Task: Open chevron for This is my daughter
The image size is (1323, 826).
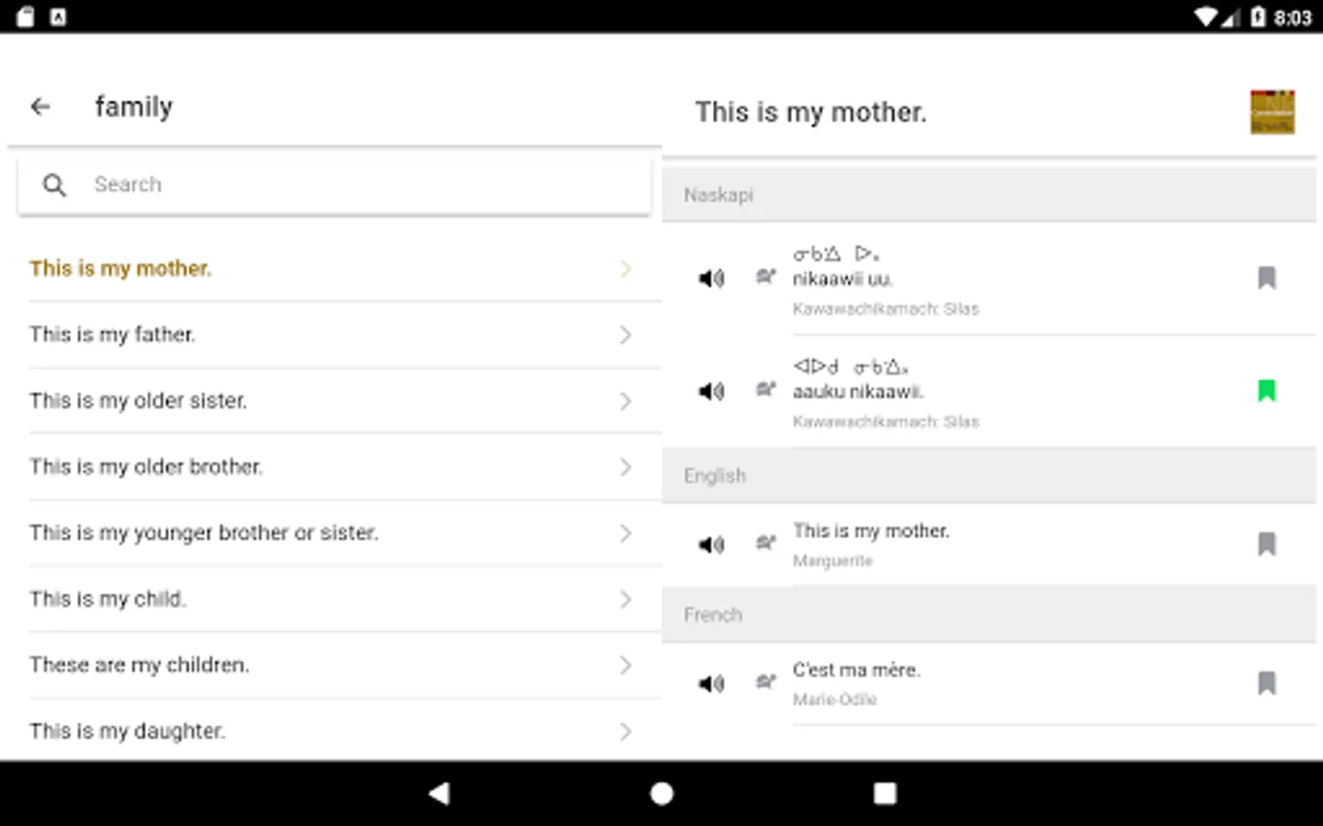Action: tap(626, 731)
